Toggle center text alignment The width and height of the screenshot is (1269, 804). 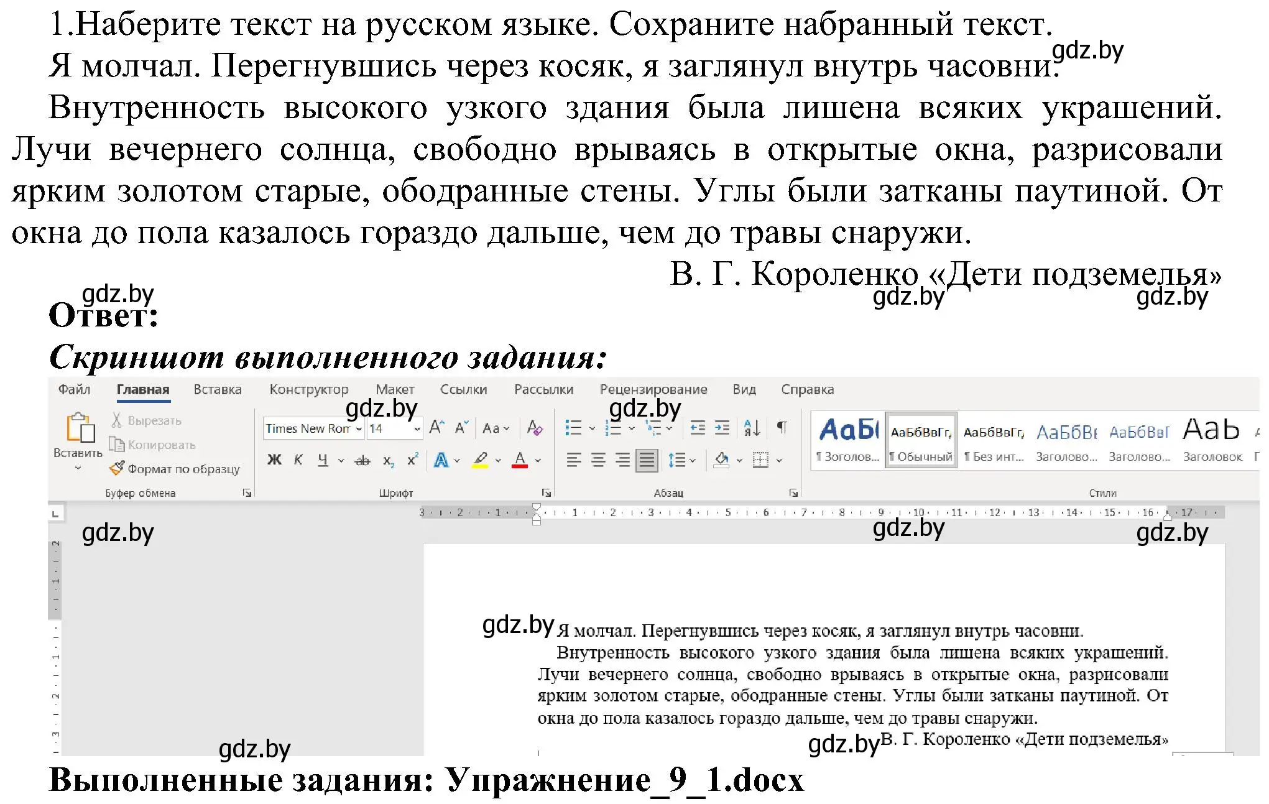click(598, 460)
